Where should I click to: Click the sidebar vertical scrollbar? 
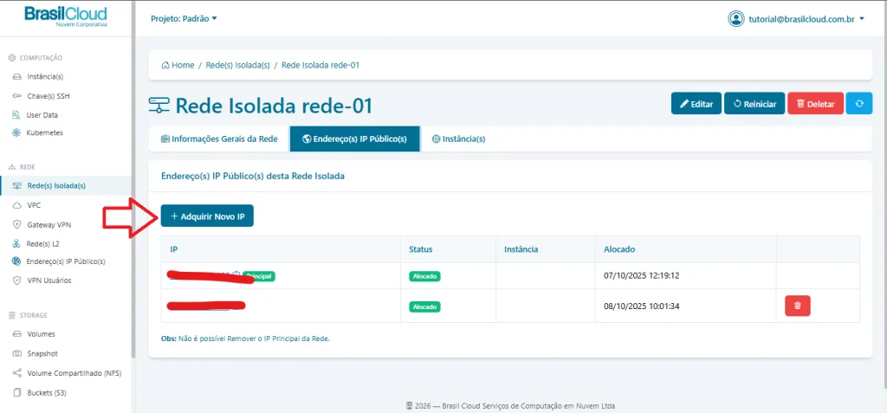[x=133, y=173]
